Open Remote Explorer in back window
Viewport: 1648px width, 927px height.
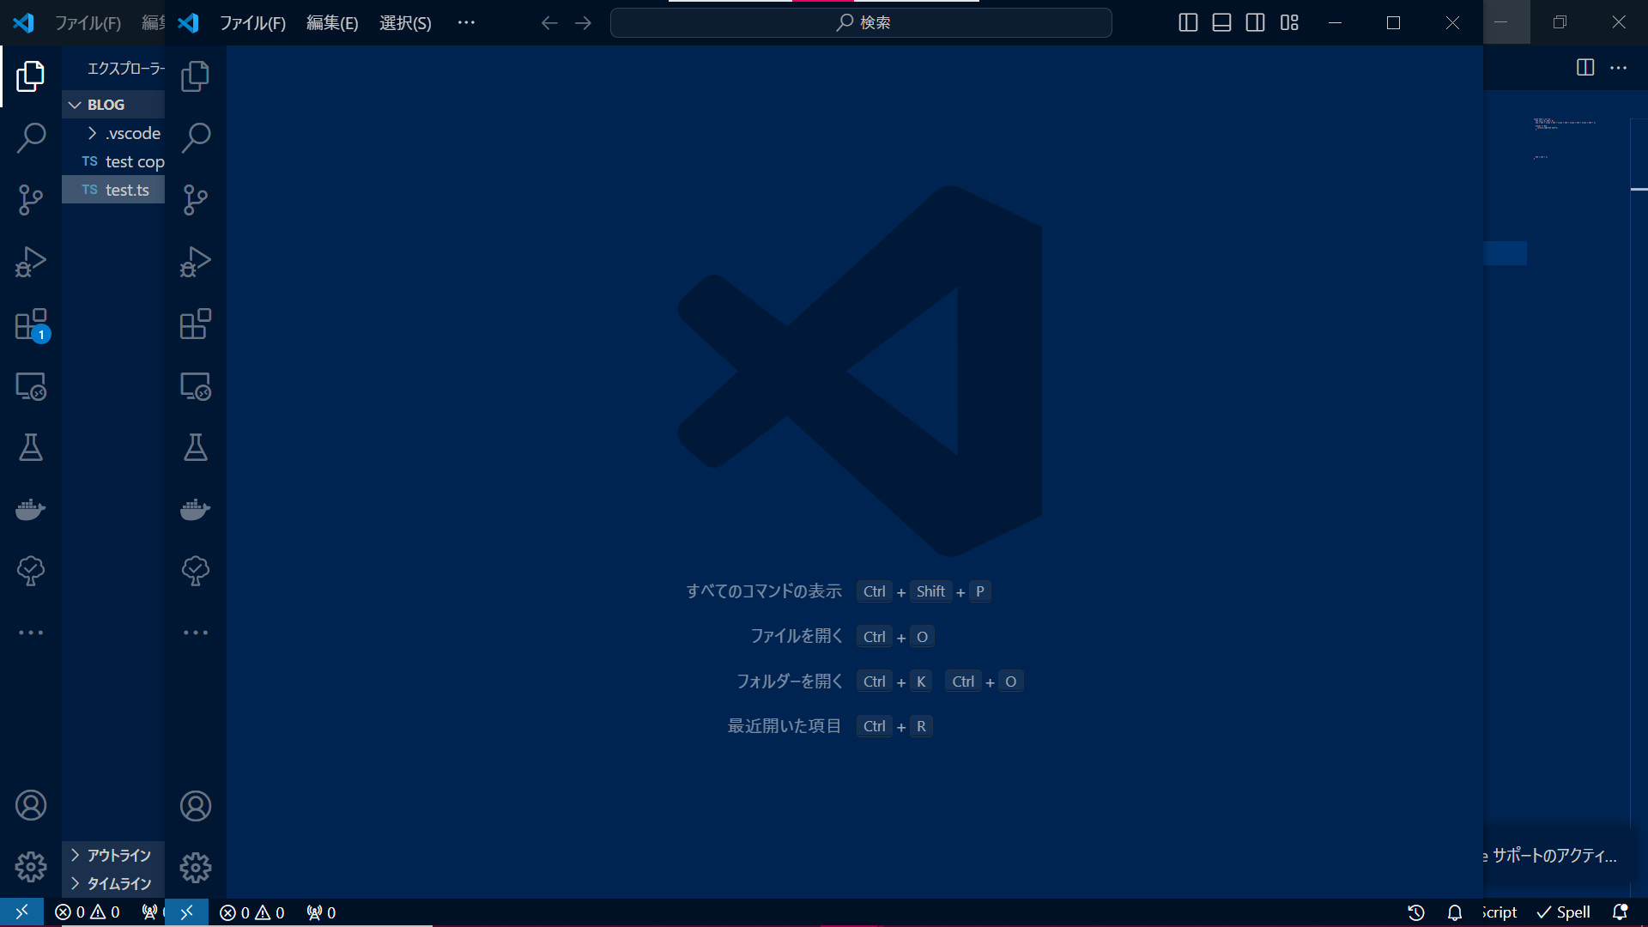click(30, 386)
